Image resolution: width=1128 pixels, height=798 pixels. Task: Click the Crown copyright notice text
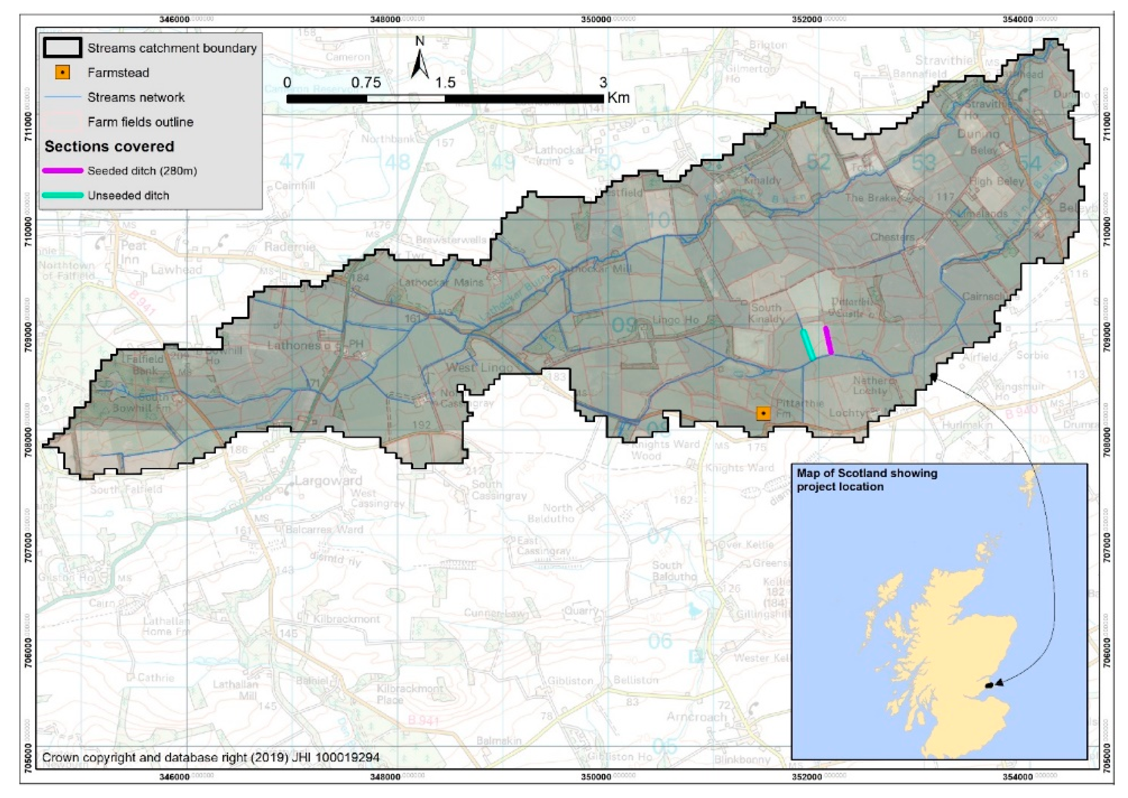click(x=211, y=757)
